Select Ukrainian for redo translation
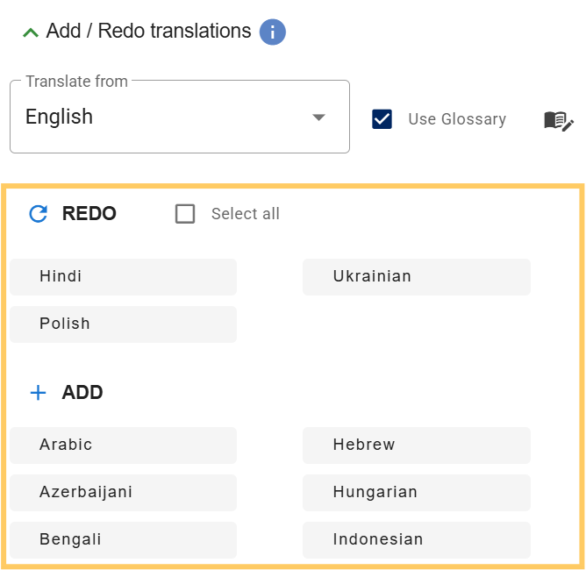586x570 pixels. tap(416, 277)
